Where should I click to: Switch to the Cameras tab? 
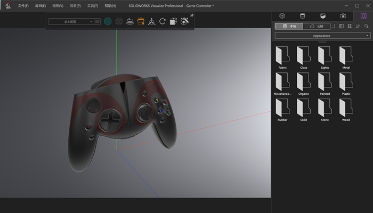(x=343, y=16)
